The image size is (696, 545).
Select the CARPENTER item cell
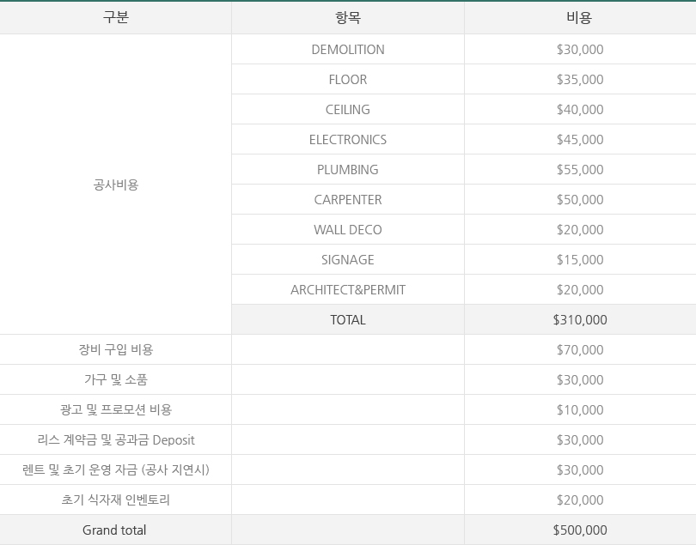pos(348,200)
